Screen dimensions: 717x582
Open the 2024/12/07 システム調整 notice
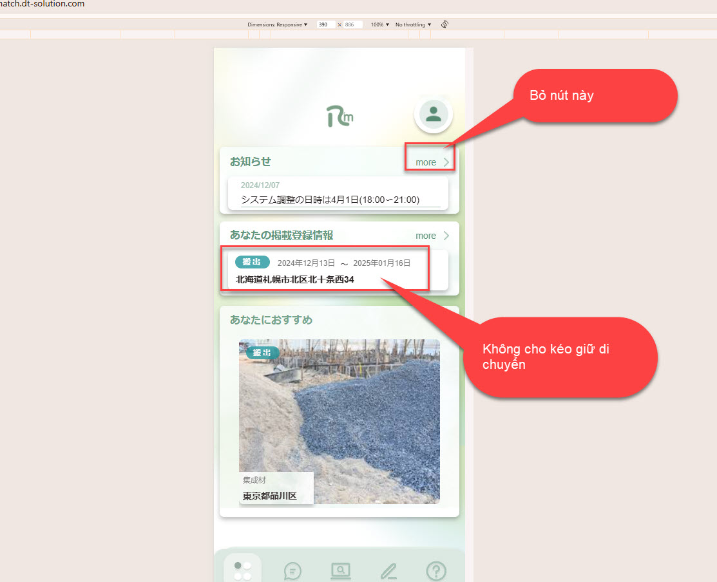click(338, 193)
